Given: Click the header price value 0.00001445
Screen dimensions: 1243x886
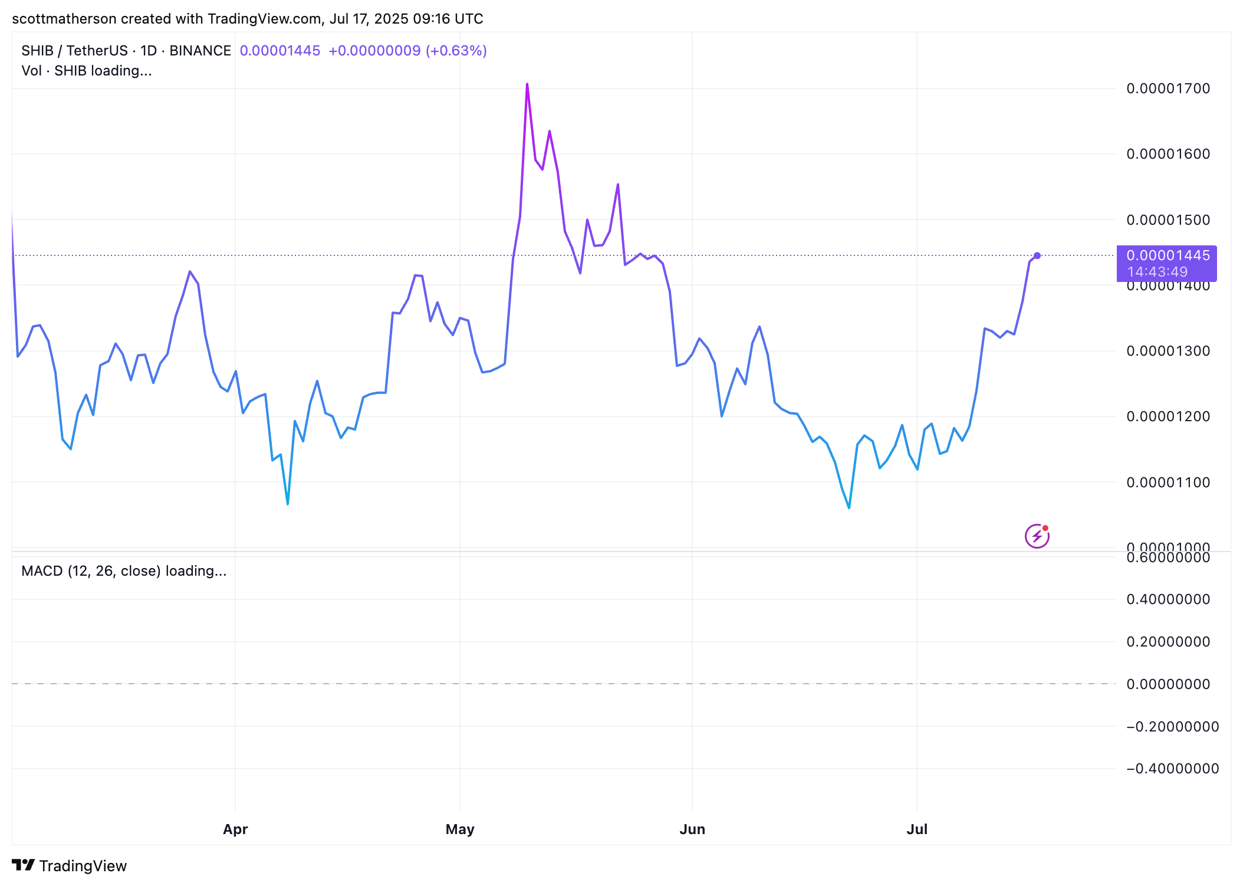Looking at the screenshot, I should click(x=280, y=51).
